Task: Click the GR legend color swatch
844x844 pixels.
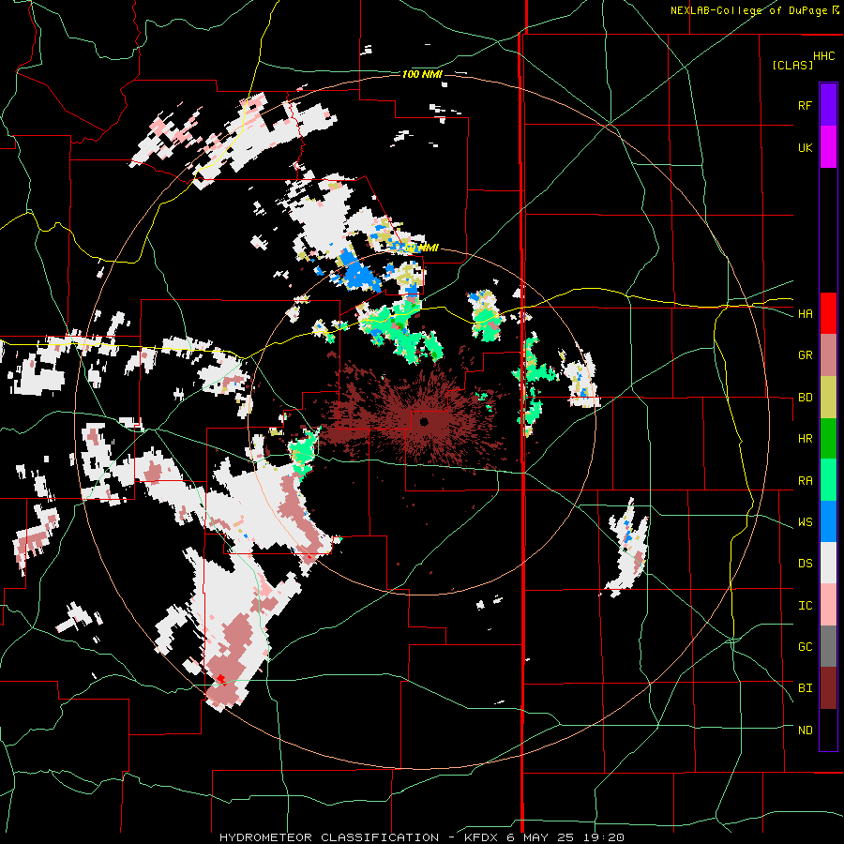Action: coord(828,354)
